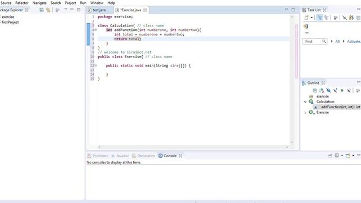Open the Navigate menu
The height and width of the screenshot is (203, 361).
[x=39, y=3]
